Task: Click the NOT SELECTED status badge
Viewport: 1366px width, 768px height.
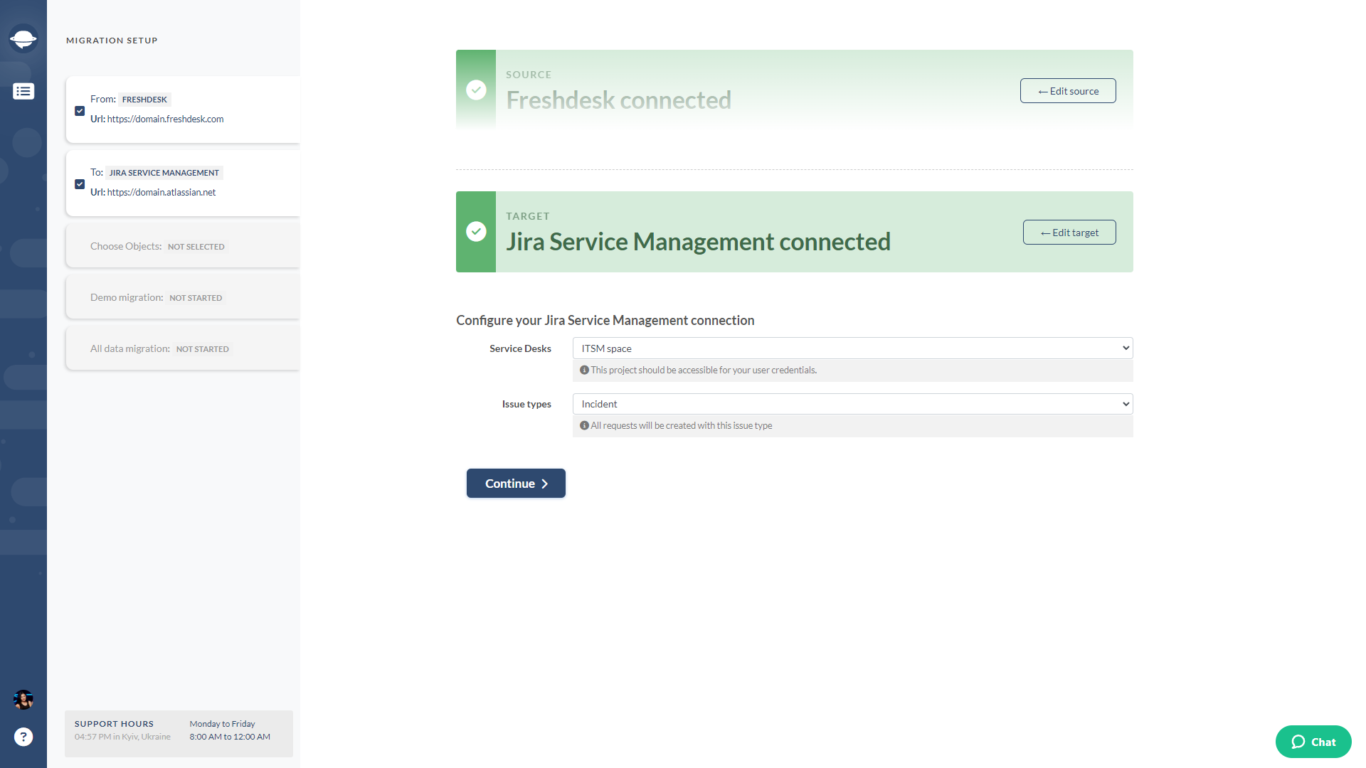Action: pyautogui.click(x=196, y=247)
